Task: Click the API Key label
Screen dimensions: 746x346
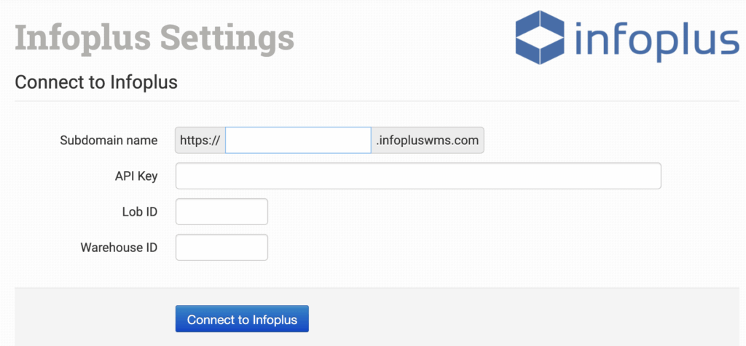Action: pyautogui.click(x=136, y=176)
